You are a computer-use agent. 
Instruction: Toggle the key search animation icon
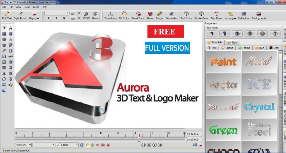pyautogui.click(x=87, y=145)
